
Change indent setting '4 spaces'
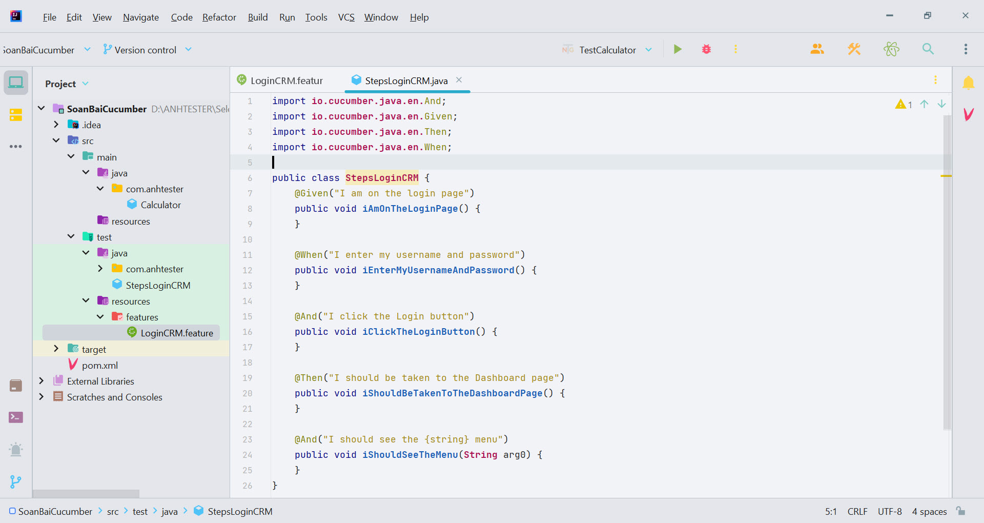pyautogui.click(x=929, y=512)
